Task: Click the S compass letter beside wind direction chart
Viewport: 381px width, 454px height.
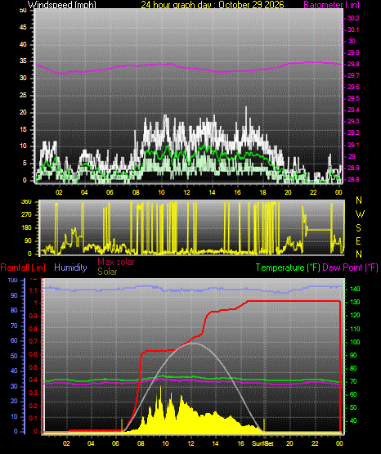Action: coord(359,228)
